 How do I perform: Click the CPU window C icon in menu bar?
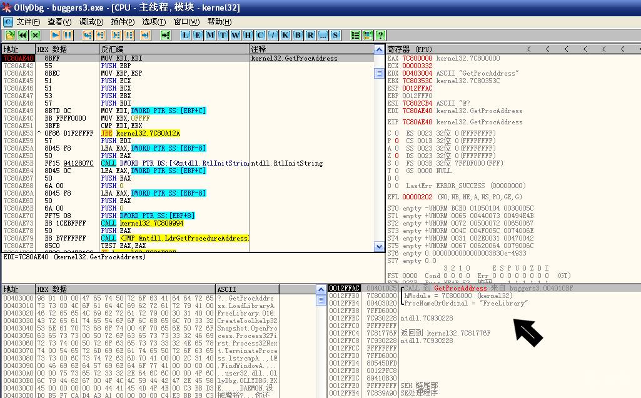pyautogui.click(x=8, y=22)
